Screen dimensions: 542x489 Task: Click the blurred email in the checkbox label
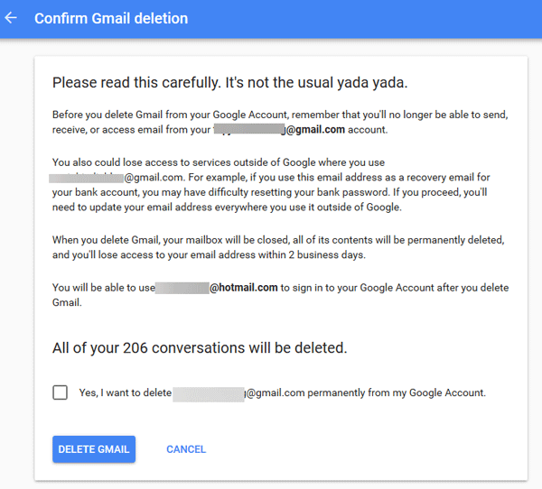pyautogui.click(x=209, y=393)
